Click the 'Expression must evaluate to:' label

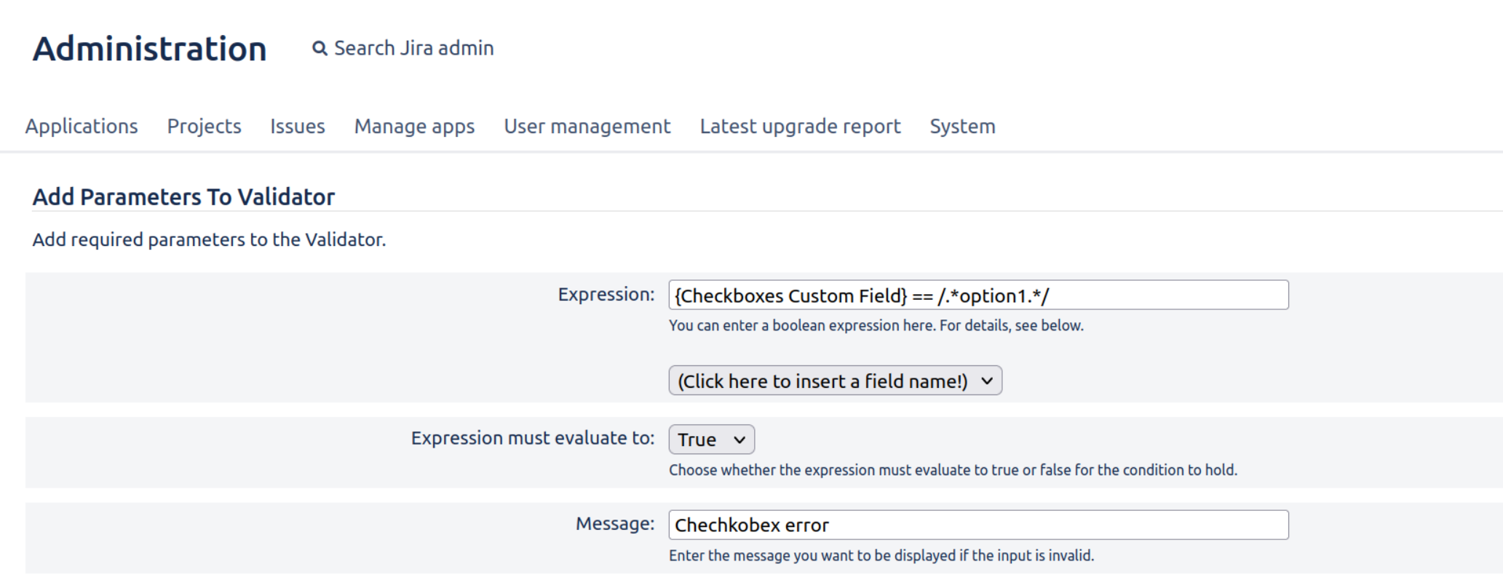pos(532,438)
